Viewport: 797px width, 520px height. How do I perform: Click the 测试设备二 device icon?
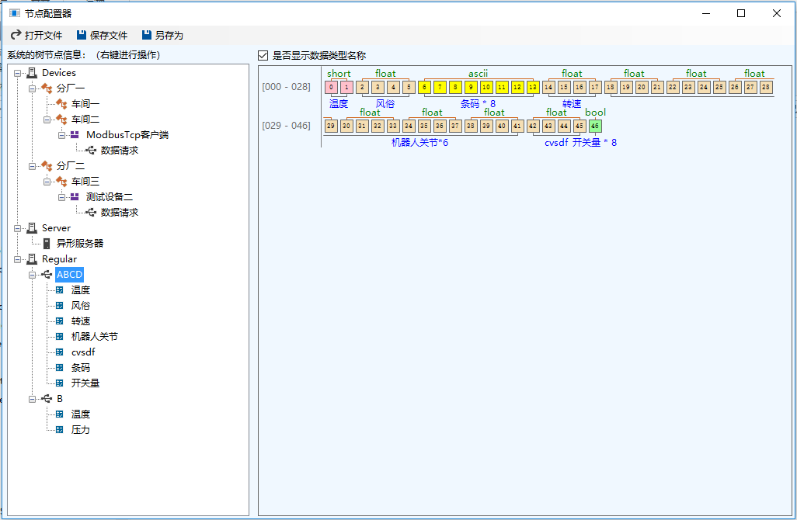click(75, 197)
